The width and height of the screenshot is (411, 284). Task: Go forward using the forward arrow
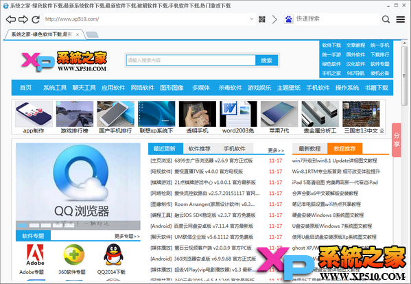click(23, 19)
